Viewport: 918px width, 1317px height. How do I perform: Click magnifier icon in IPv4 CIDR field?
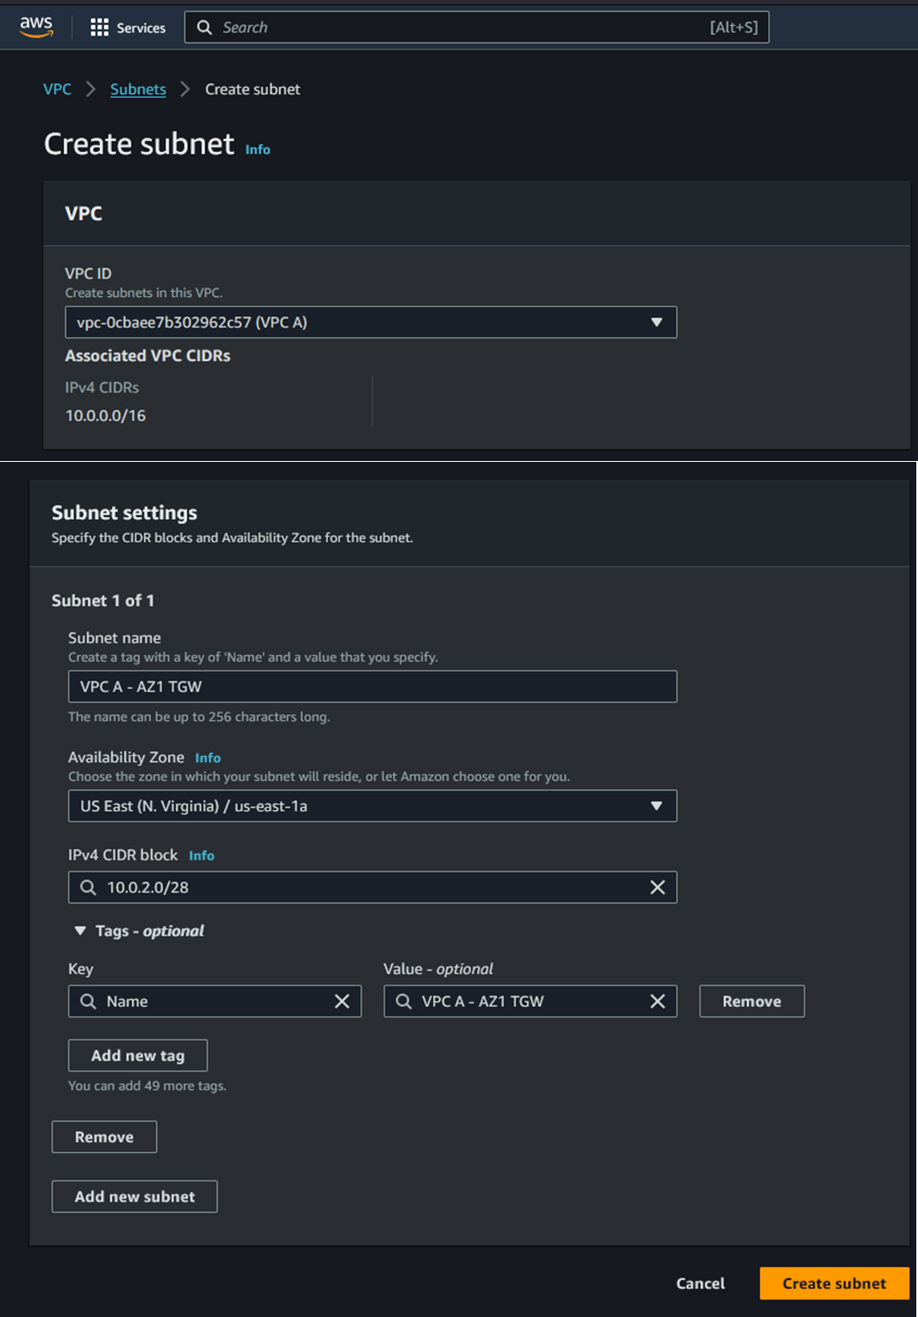(x=89, y=887)
